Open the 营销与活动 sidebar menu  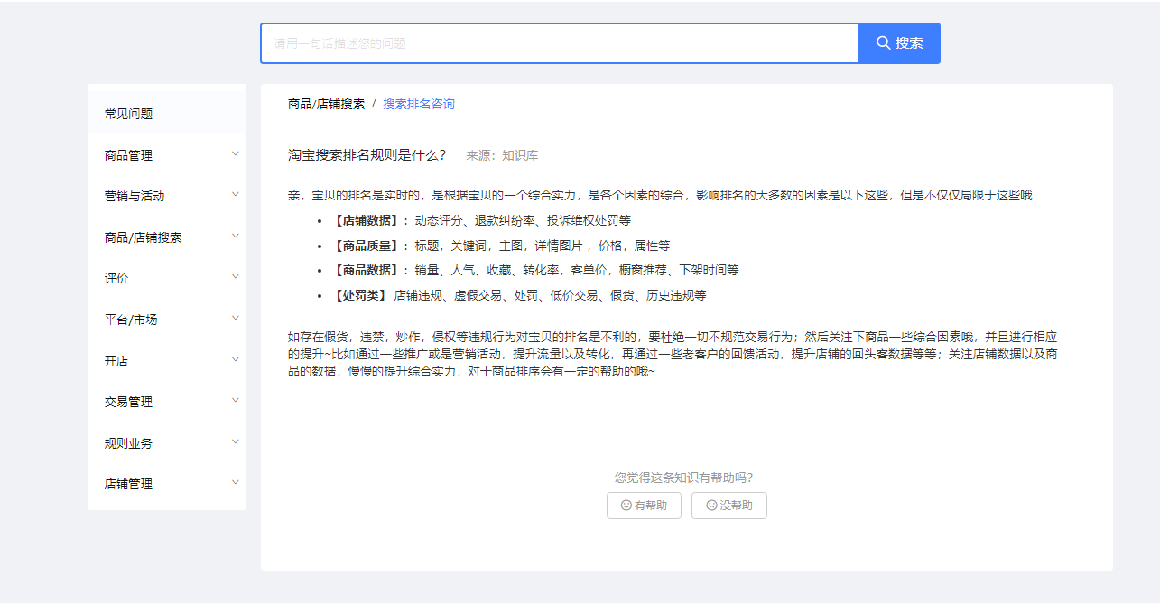(167, 196)
